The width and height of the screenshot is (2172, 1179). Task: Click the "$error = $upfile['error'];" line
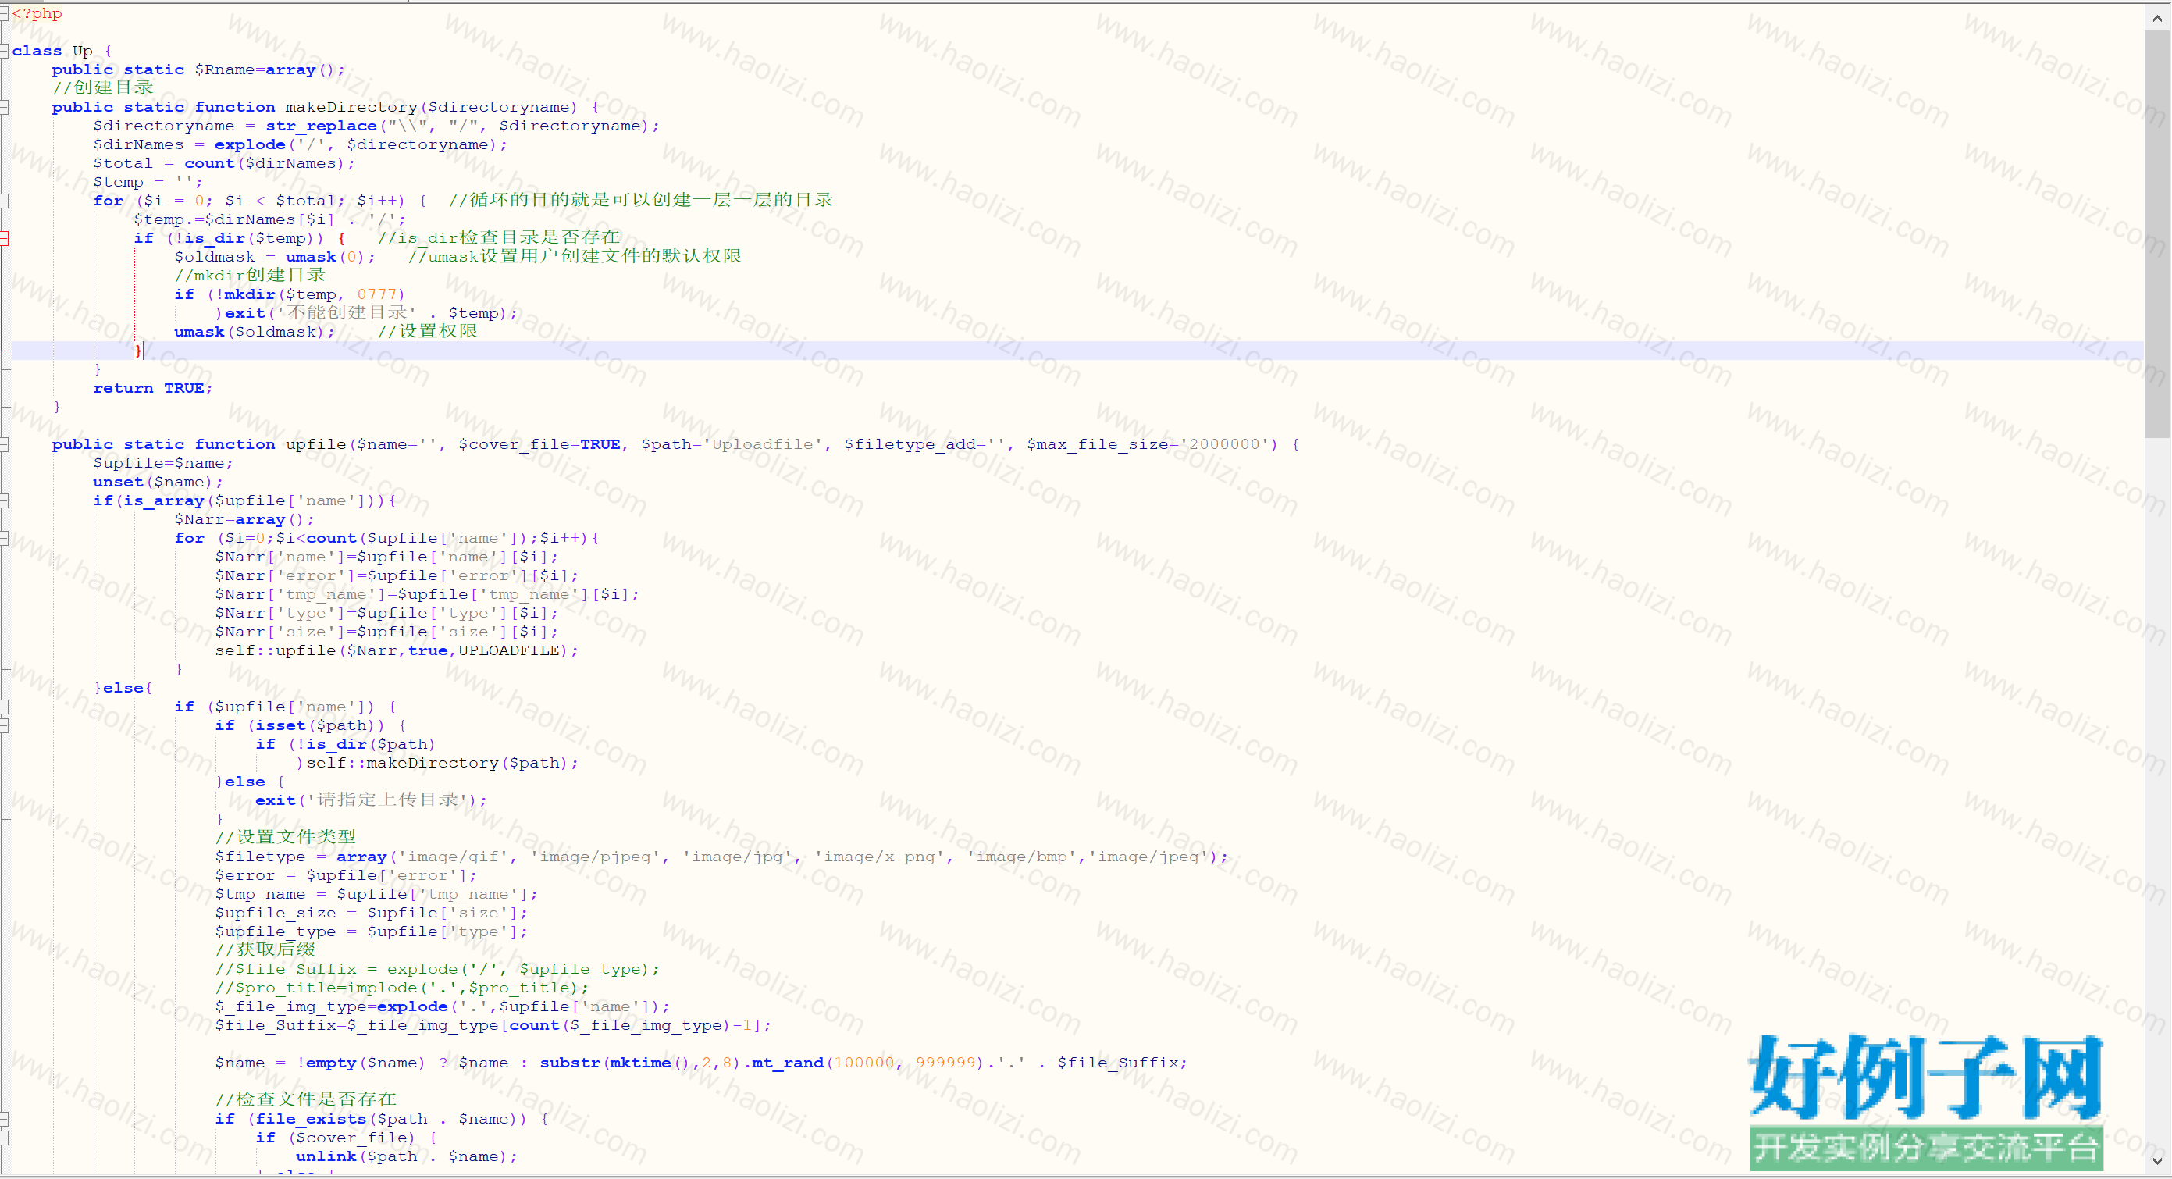347,875
